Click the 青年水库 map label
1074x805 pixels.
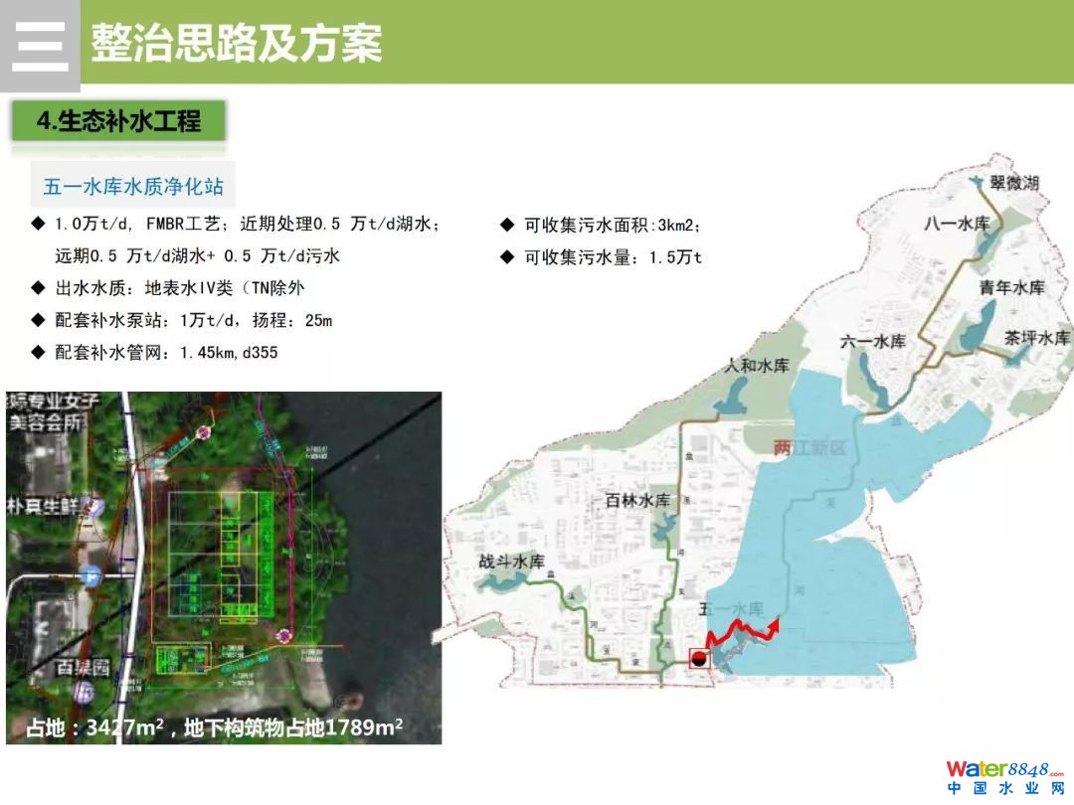1011,288
